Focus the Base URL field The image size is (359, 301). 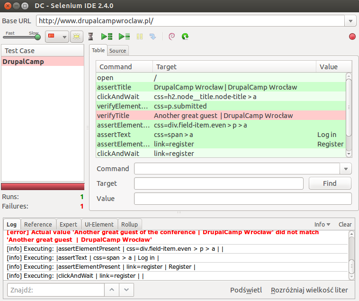point(190,21)
